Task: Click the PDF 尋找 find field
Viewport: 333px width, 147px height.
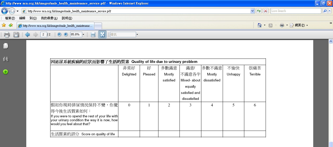Action: coord(123,34)
